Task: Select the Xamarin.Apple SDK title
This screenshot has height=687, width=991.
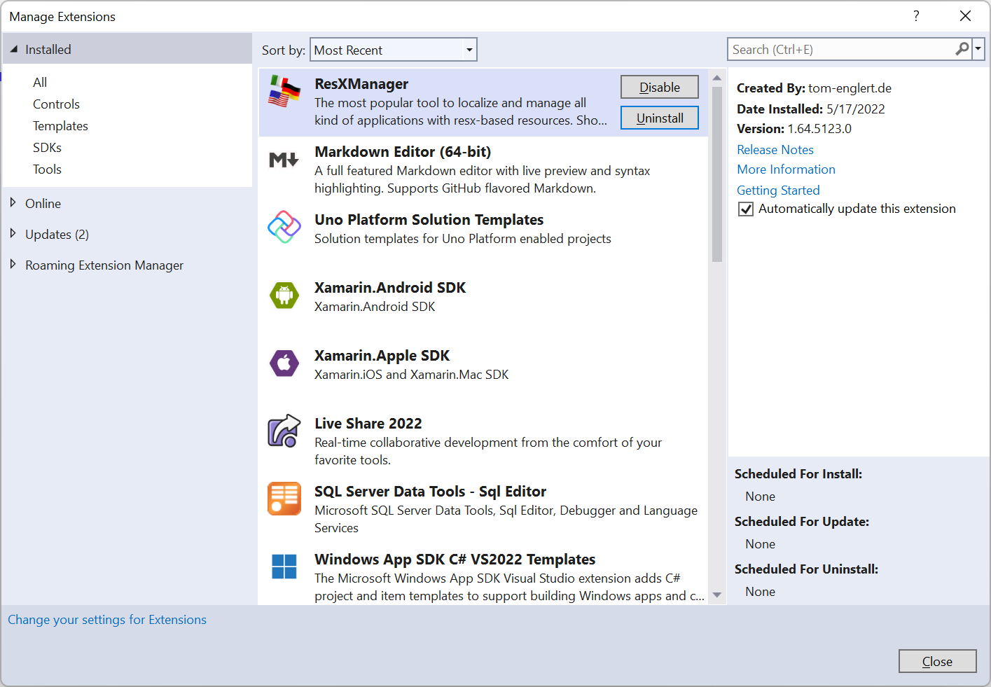Action: (x=382, y=355)
